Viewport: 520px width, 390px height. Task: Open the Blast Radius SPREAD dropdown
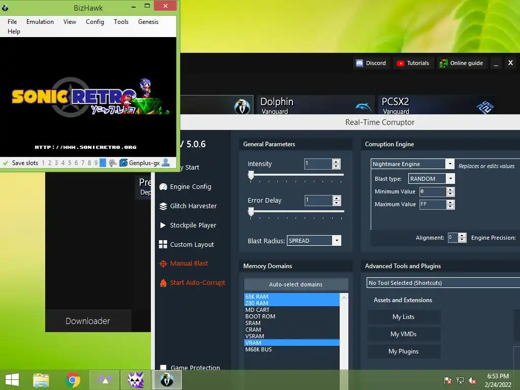point(337,241)
